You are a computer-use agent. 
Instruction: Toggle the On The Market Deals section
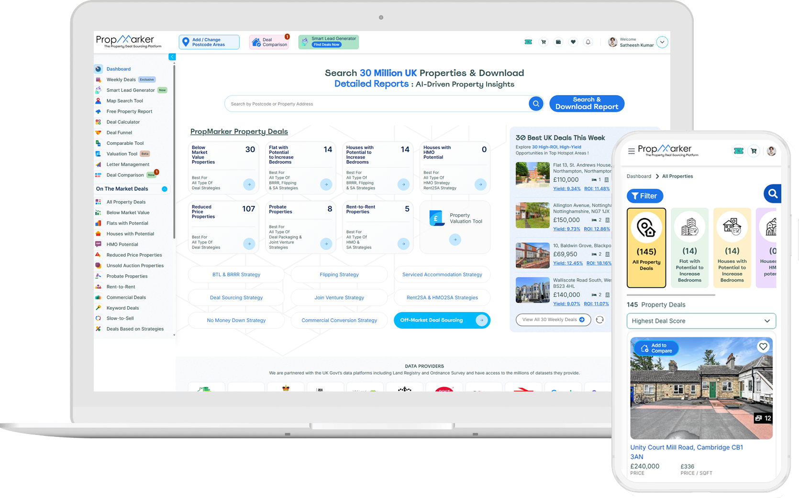click(x=165, y=189)
